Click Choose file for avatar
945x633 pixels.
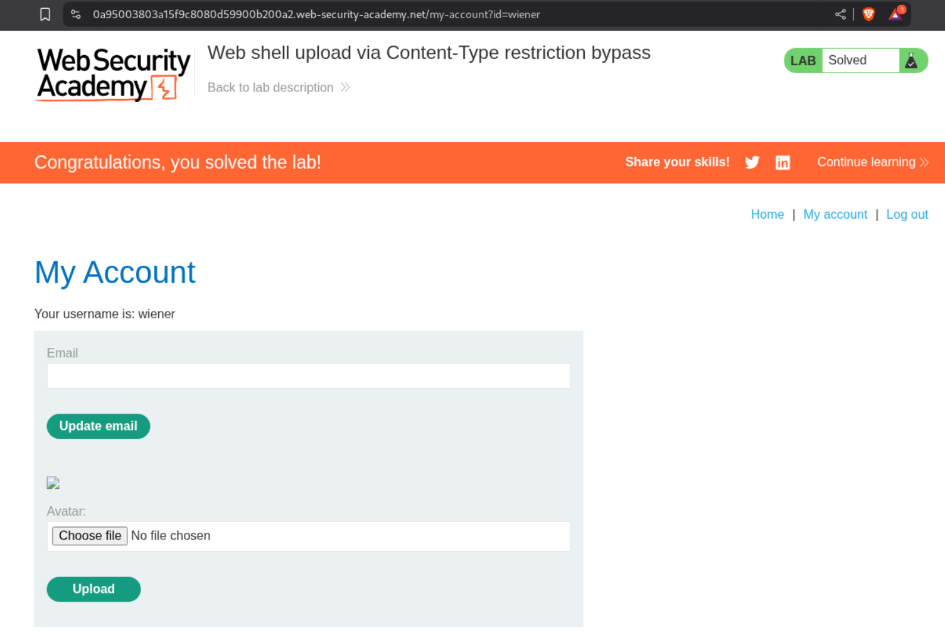(90, 536)
